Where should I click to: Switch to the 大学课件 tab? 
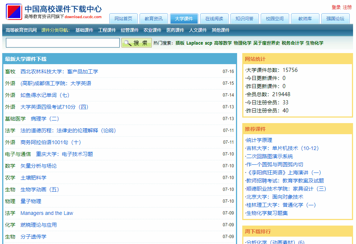pos(184,18)
